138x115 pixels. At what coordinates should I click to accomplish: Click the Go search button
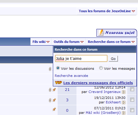113,59
